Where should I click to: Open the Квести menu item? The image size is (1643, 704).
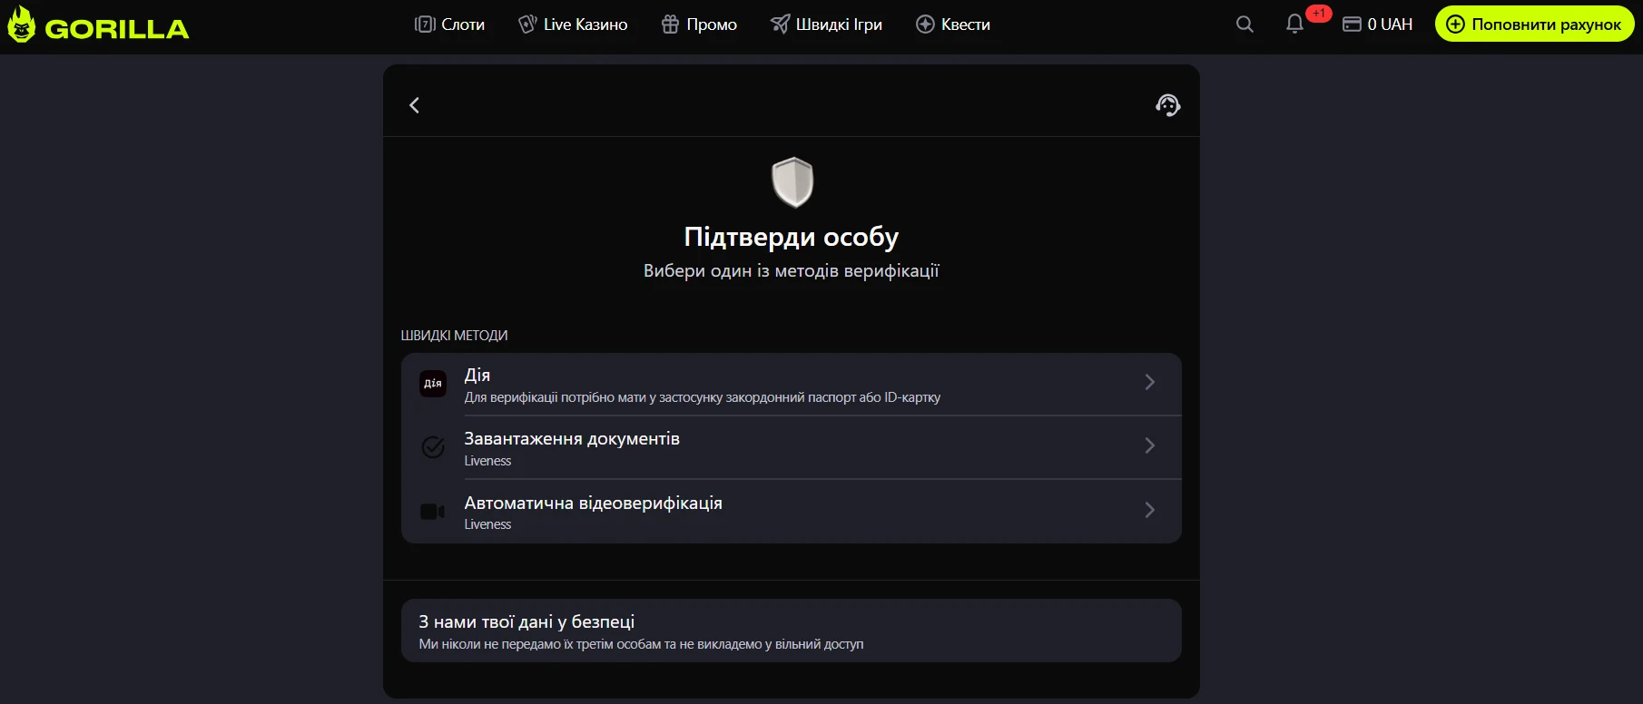click(x=953, y=24)
